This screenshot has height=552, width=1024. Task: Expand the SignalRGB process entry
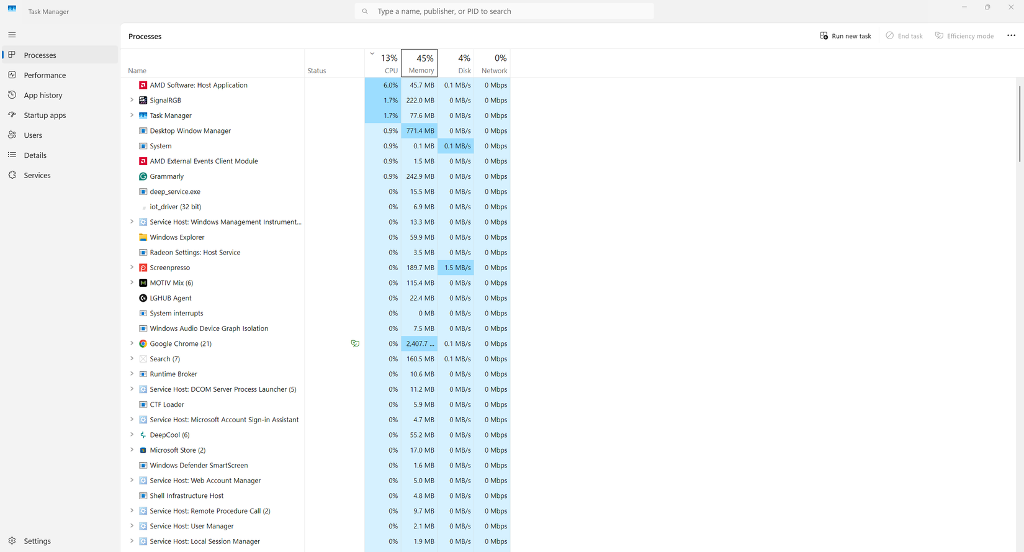[x=132, y=100]
